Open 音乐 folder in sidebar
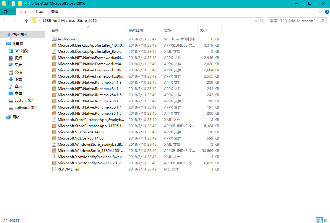This screenshot has width=330, height=223. pyautogui.click(x=18, y=86)
